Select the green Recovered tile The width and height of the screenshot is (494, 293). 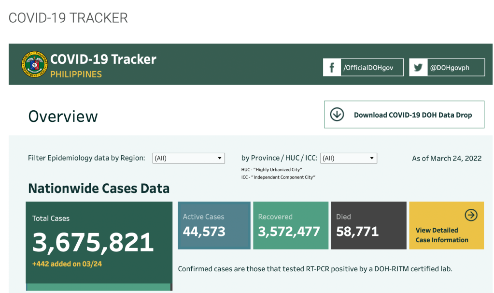click(x=289, y=225)
